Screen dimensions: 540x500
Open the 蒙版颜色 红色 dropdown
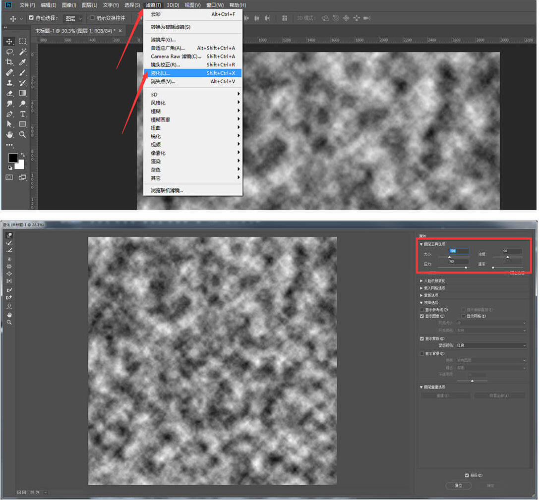[x=491, y=345]
